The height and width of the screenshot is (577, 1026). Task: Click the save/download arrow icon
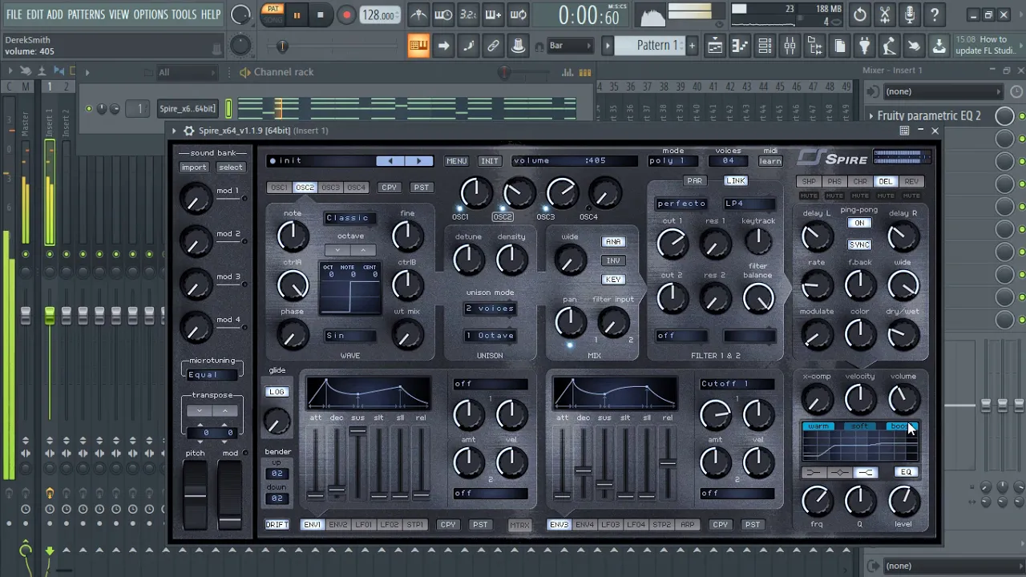[x=939, y=46]
